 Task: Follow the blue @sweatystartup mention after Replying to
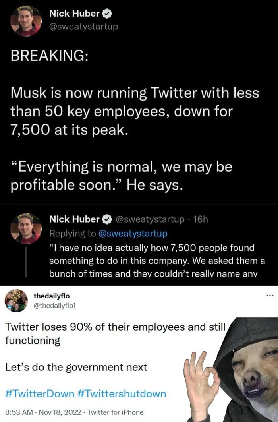point(133,233)
